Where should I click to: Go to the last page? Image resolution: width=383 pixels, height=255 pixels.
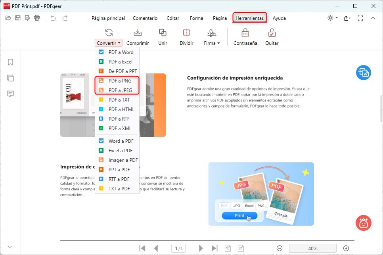[214, 248]
